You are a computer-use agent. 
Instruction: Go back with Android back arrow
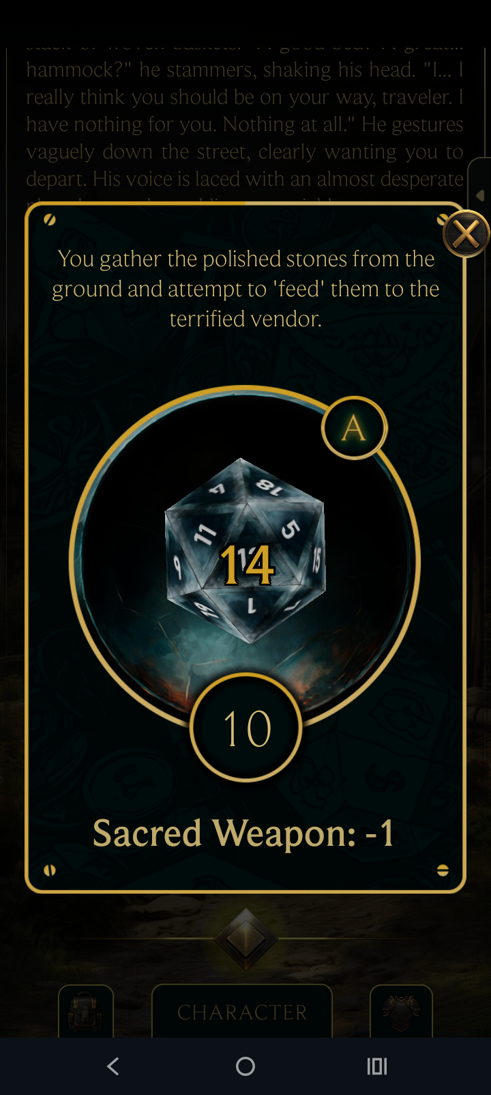[113, 1066]
